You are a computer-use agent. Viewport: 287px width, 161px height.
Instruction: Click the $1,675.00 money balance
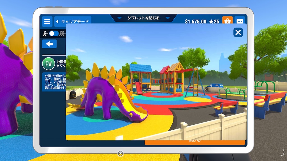(x=196, y=22)
